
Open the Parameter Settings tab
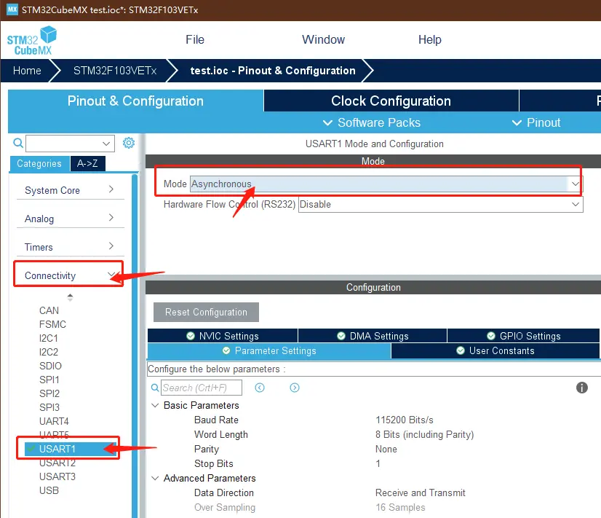(x=269, y=350)
